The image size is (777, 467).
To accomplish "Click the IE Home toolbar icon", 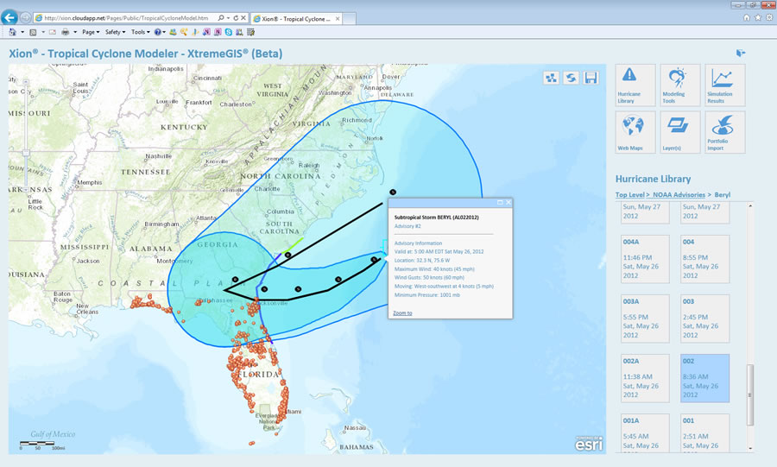I will point(12,32).
